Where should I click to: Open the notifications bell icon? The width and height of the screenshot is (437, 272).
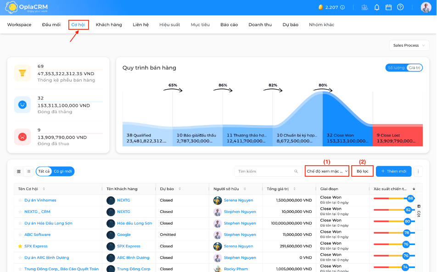376,7
